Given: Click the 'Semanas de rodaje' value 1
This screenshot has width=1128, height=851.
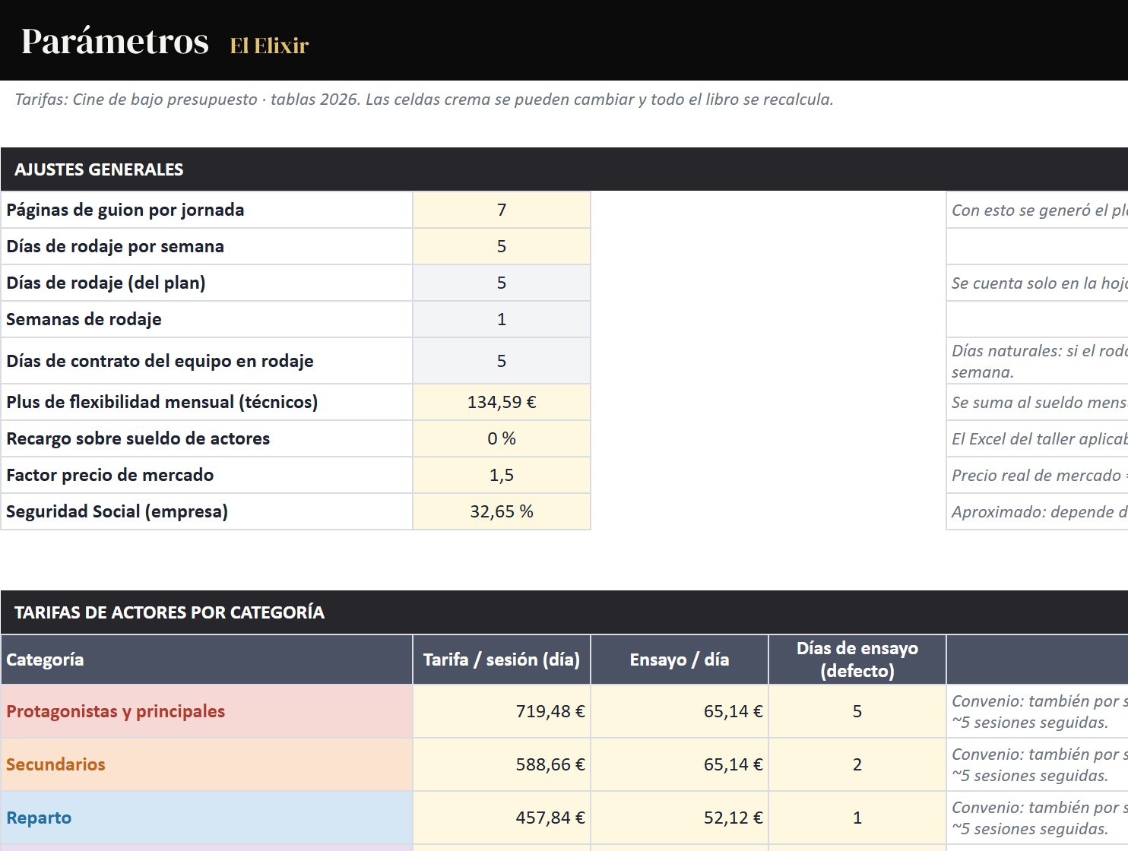Looking at the screenshot, I should coord(502,319).
